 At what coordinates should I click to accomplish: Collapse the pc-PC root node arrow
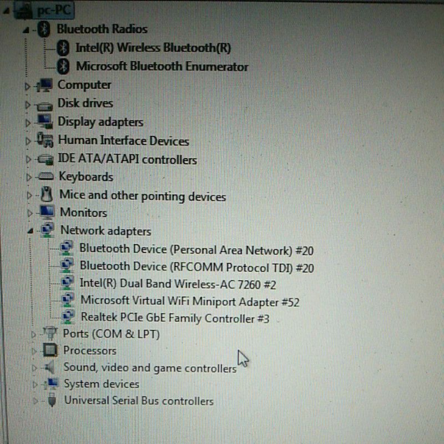[x=6, y=11]
